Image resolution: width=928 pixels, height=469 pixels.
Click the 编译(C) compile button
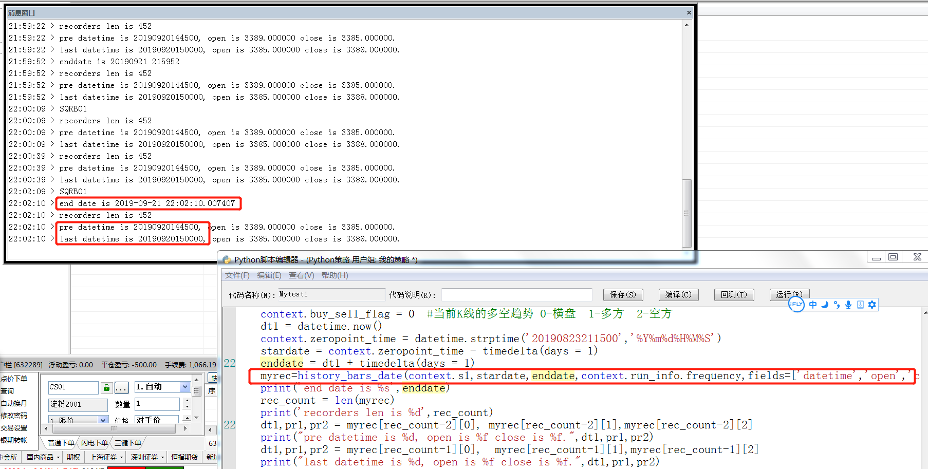(678, 295)
